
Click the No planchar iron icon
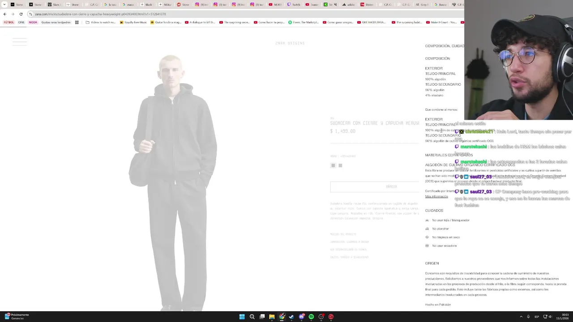pos(427,229)
